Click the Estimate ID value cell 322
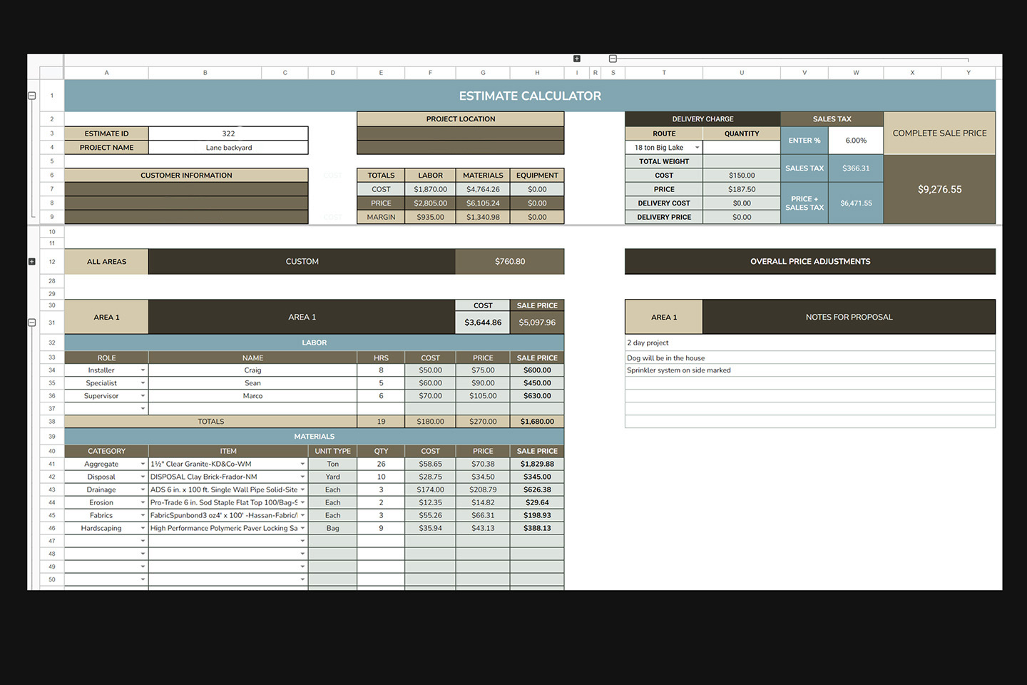 click(x=228, y=133)
